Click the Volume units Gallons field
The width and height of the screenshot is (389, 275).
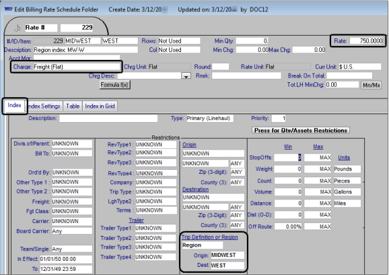tap(347, 192)
